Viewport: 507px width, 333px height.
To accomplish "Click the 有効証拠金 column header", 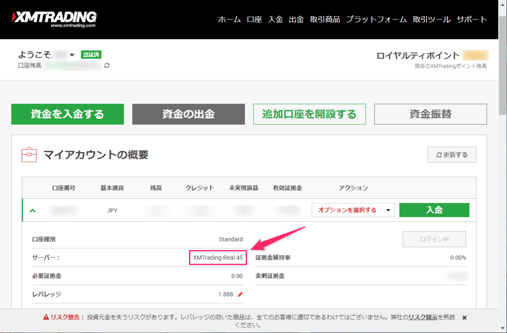I will (287, 188).
